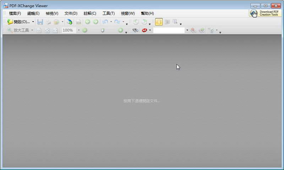This screenshot has height=170, width=284.
Task: Expand the Redo history dropdown arrow
Action: pos(123,22)
